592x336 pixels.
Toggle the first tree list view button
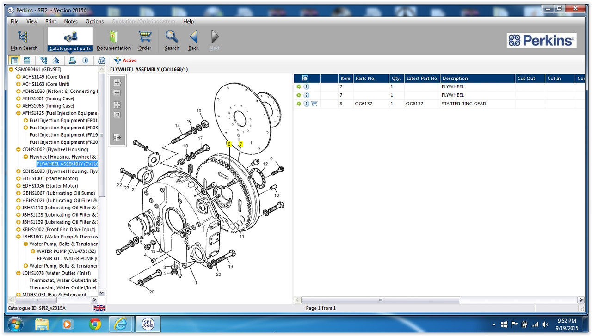(15, 61)
